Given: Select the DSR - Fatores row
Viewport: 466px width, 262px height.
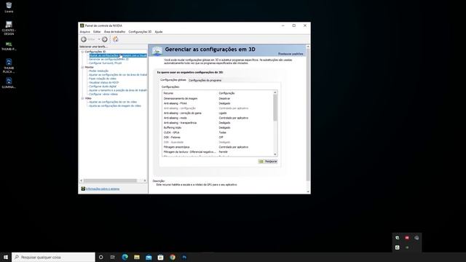Looking at the screenshot, I should pyautogui.click(x=218, y=138).
